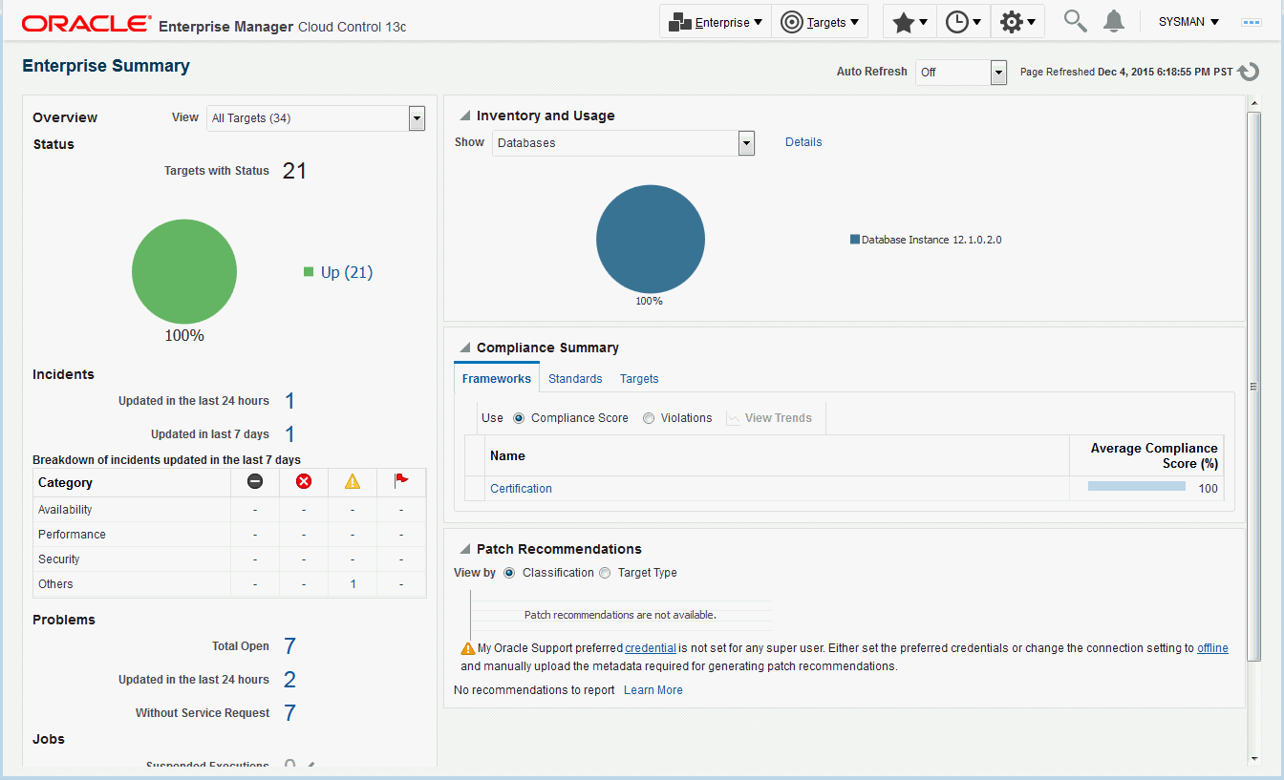Open the Learn More link

(653, 690)
